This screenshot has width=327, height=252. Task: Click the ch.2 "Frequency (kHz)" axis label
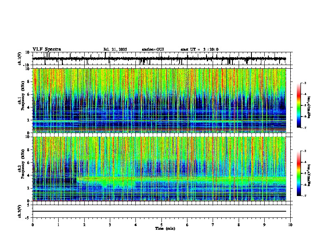[x=23, y=164]
